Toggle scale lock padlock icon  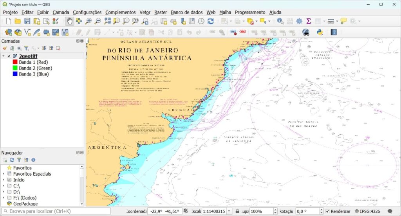tap(237, 211)
